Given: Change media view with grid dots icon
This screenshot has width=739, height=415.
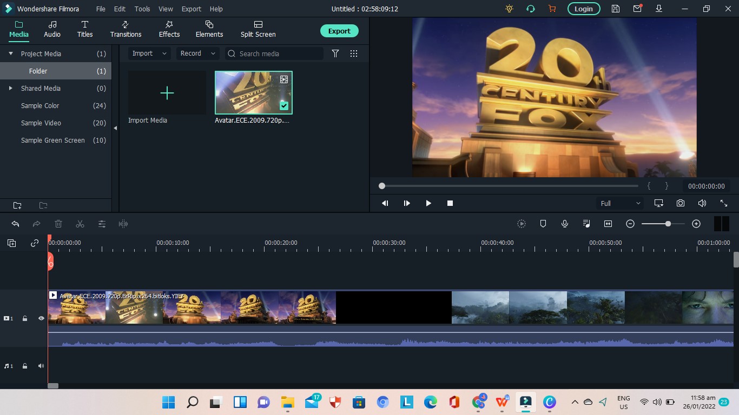Looking at the screenshot, I should [354, 53].
